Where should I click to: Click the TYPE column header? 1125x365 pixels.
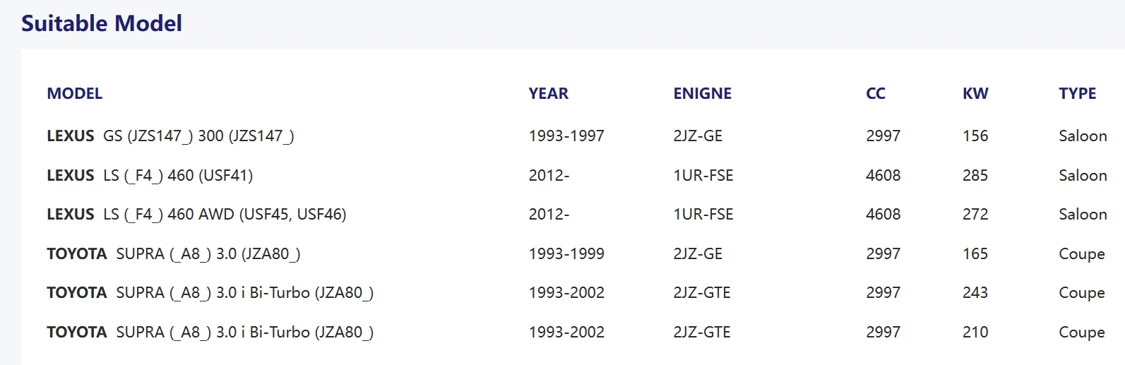click(x=1077, y=94)
